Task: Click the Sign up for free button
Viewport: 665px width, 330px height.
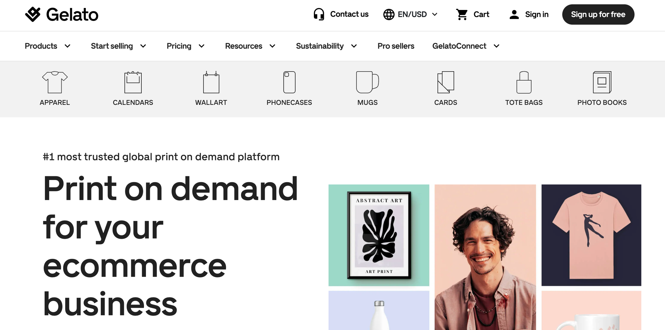Action: click(x=598, y=14)
